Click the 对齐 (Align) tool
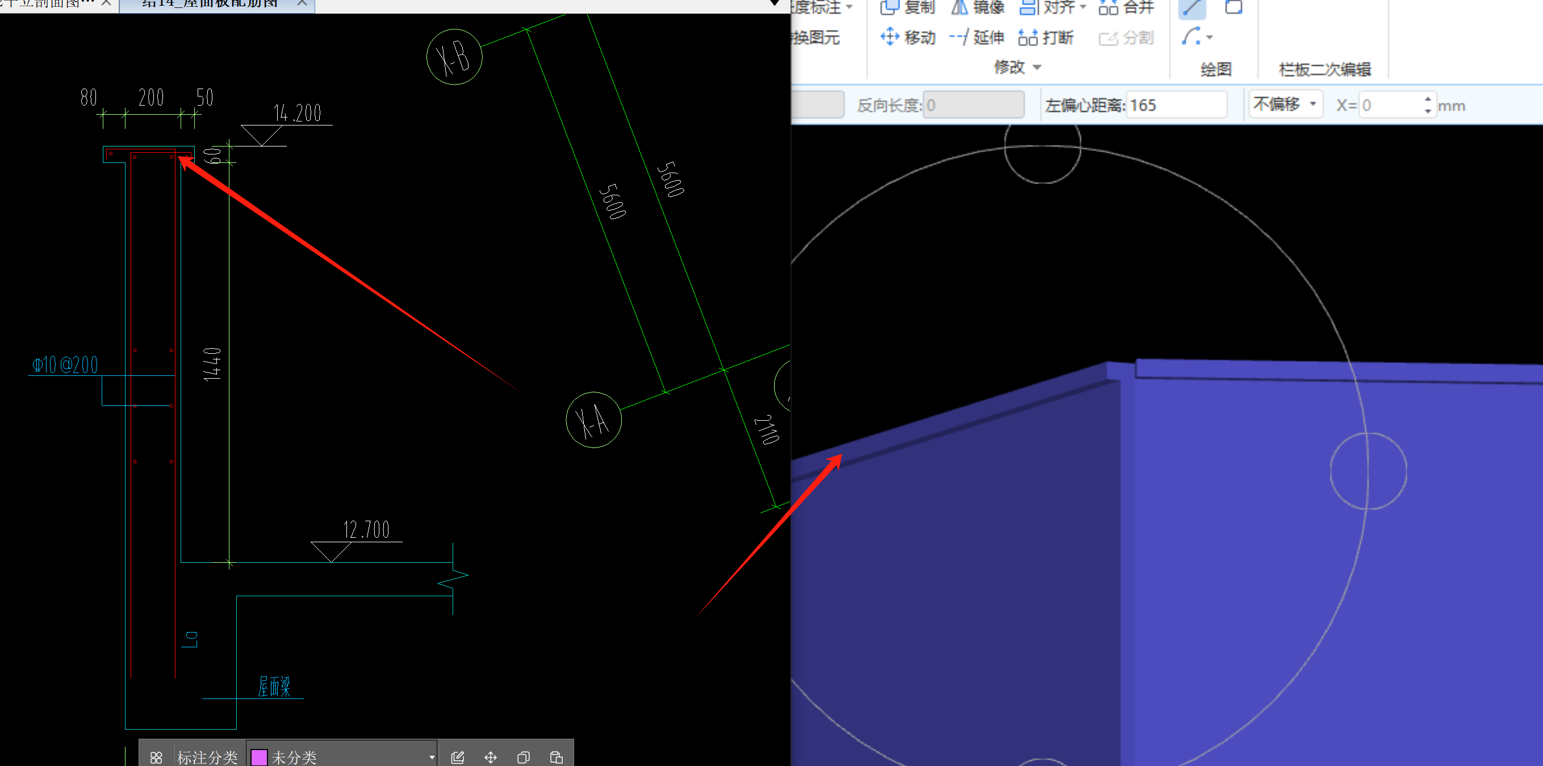 pos(1047,7)
